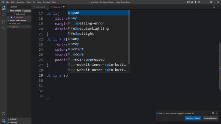This screenshot has width=221, height=124.
Task: Open the File menu
Action: pyautogui.click(x=8, y=2)
